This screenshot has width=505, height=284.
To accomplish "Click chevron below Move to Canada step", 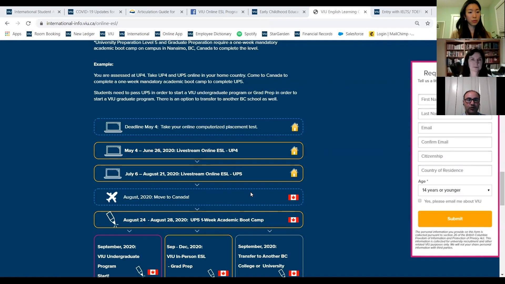I will click(x=197, y=209).
